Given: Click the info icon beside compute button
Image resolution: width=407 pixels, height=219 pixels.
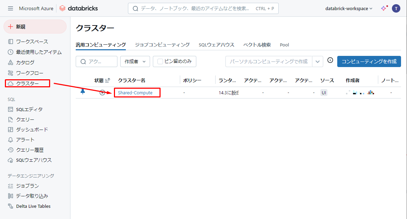Looking at the screenshot, I should 330,60.
